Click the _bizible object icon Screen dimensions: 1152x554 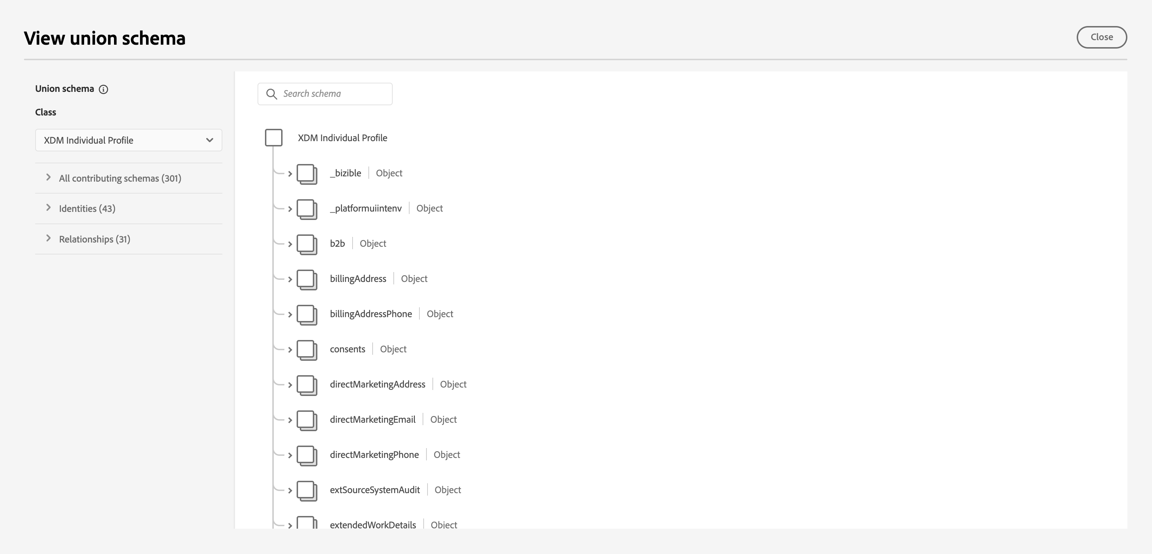pos(307,174)
